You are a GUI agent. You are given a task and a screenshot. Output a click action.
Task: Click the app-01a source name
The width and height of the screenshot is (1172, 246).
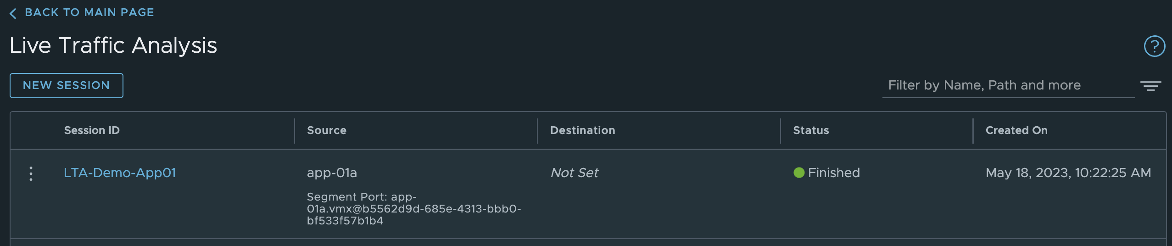pos(332,173)
